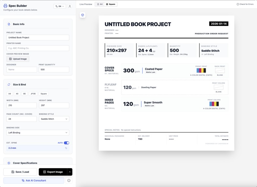Open the EN language selector dropdown

pyautogui.click(x=60, y=6)
